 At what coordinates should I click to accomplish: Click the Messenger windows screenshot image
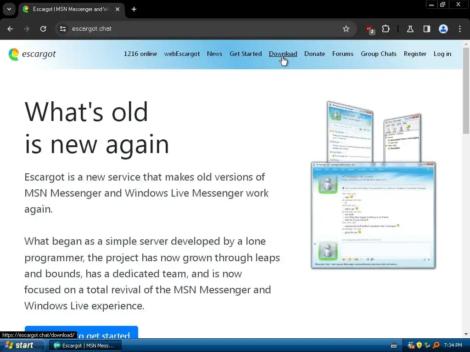pyautogui.click(x=373, y=185)
